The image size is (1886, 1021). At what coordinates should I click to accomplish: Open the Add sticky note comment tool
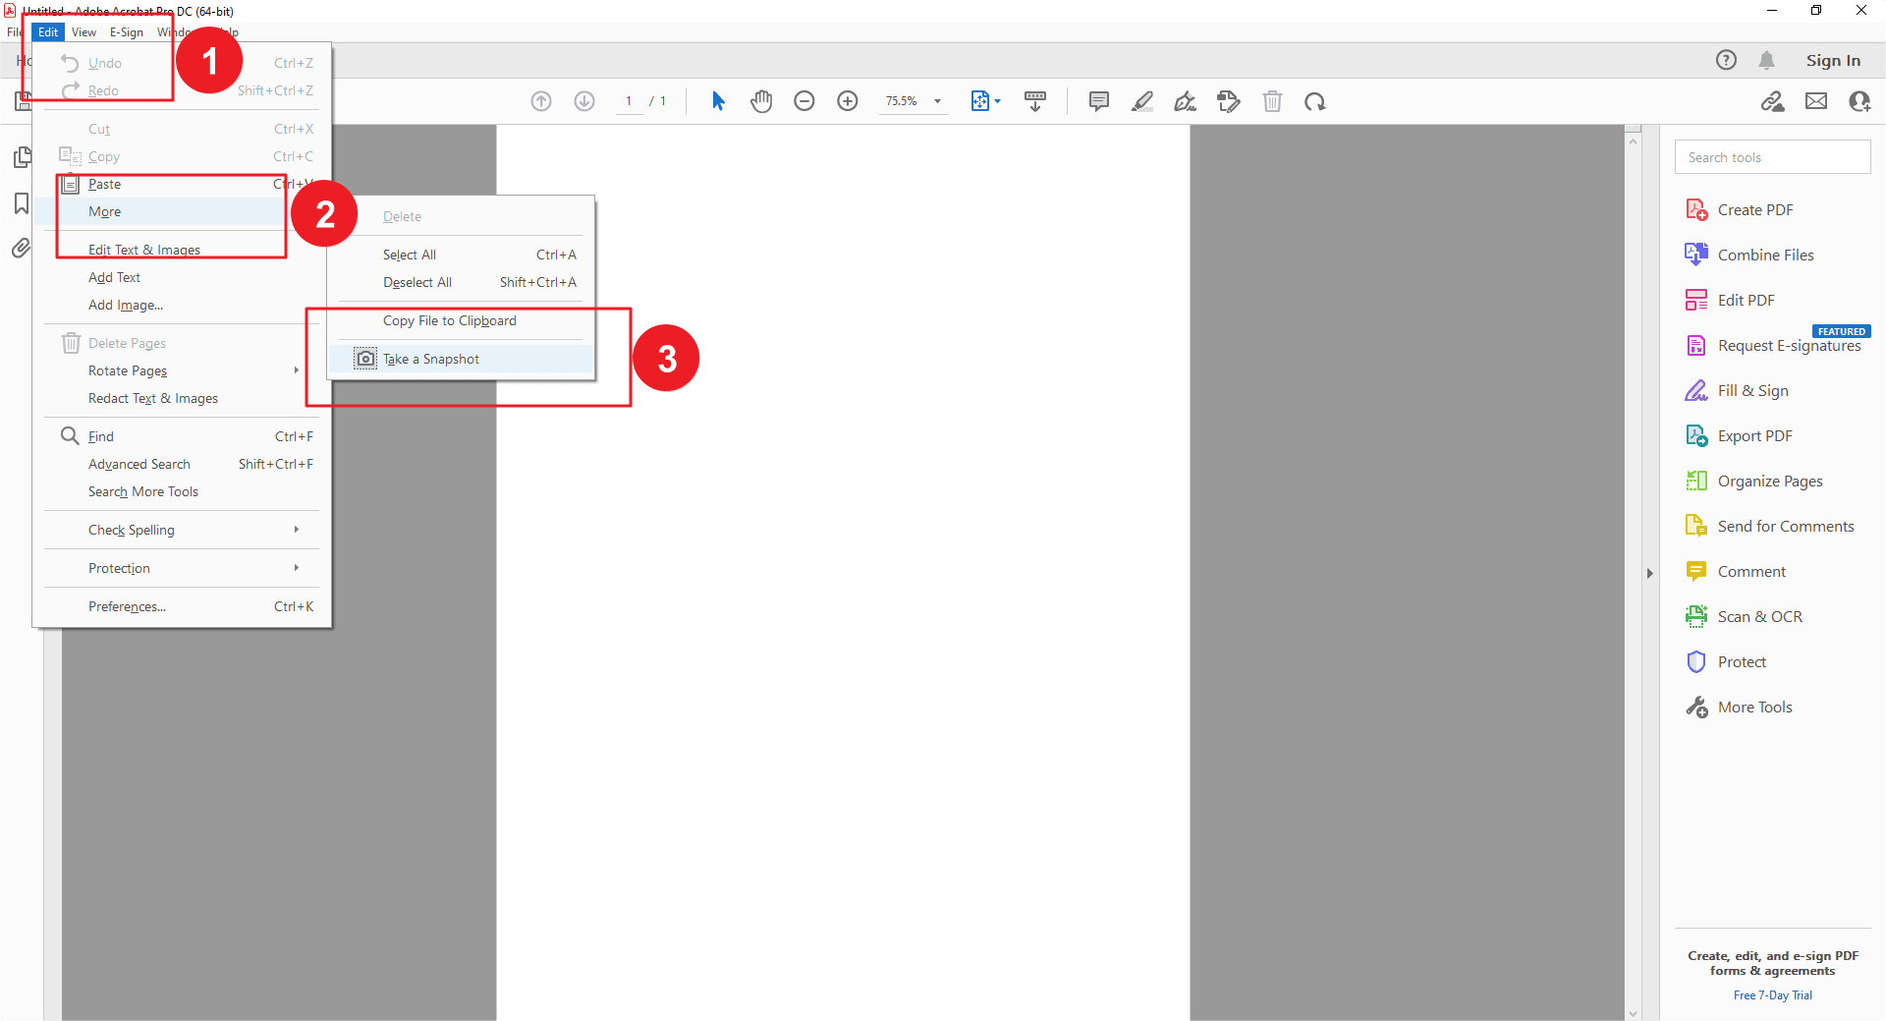click(x=1098, y=101)
